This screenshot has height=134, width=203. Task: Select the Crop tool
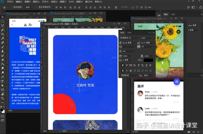[3, 34]
